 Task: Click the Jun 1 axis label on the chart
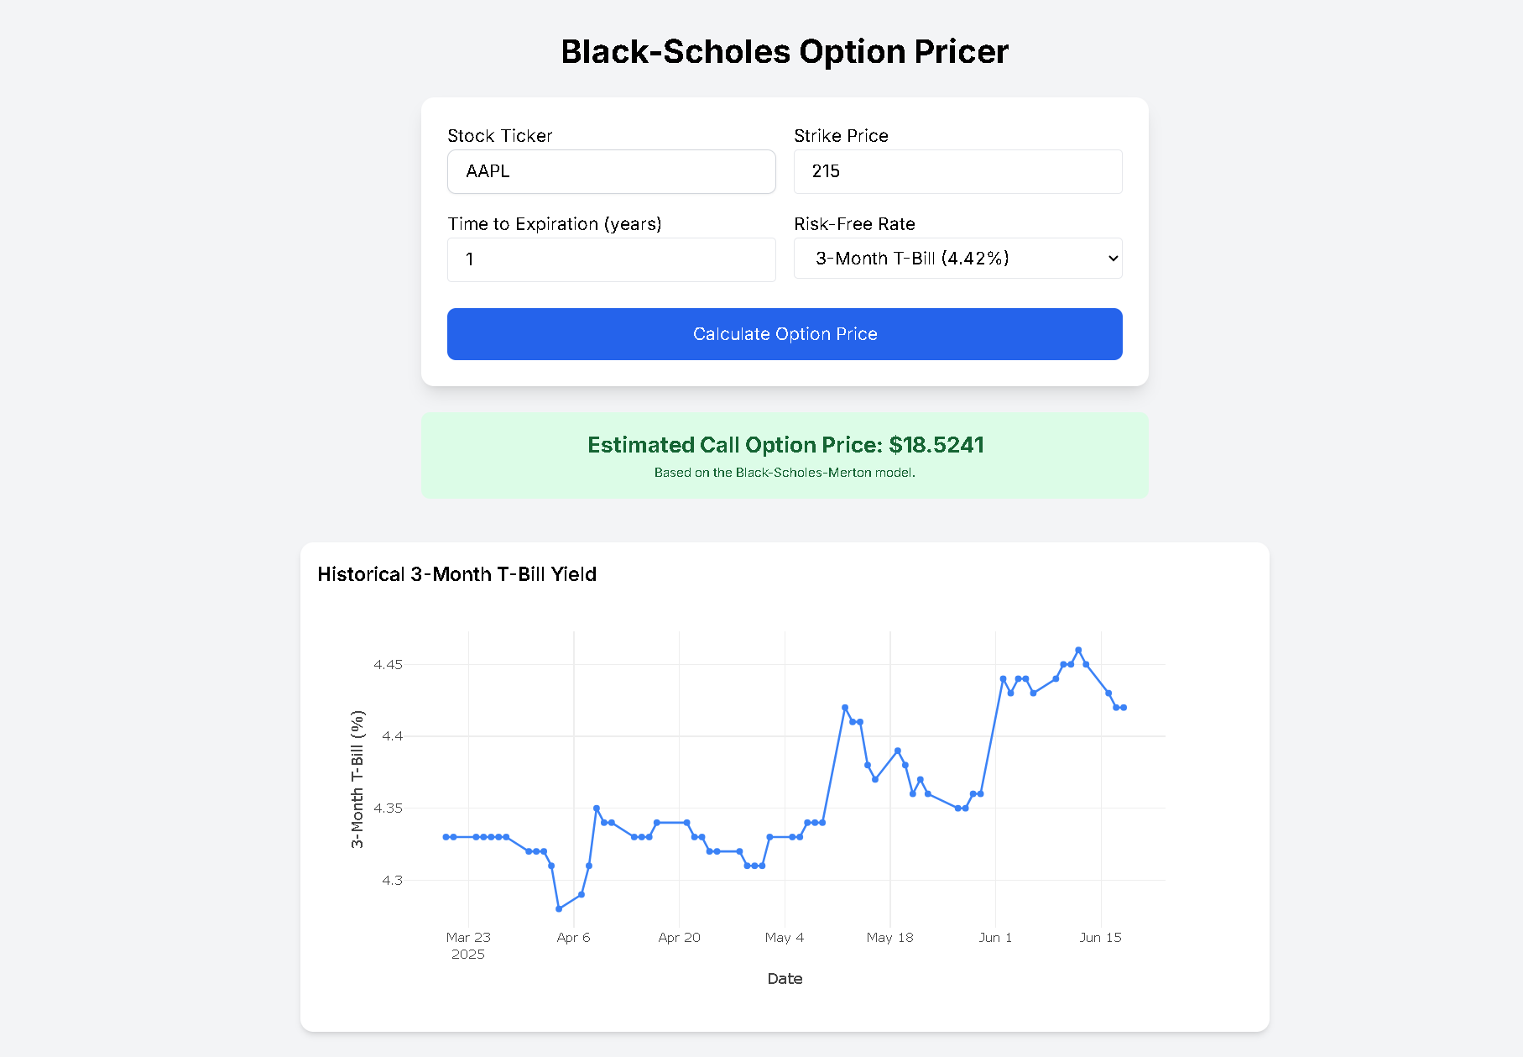995,937
